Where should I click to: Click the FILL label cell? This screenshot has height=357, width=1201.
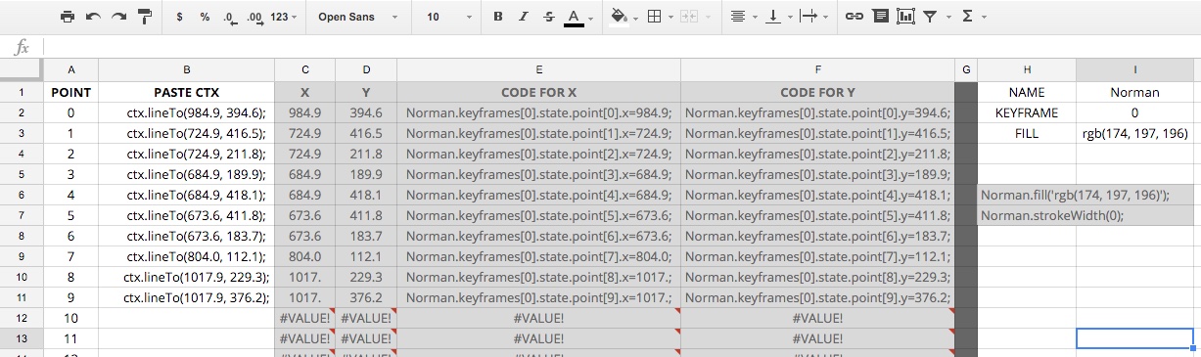click(x=1027, y=133)
